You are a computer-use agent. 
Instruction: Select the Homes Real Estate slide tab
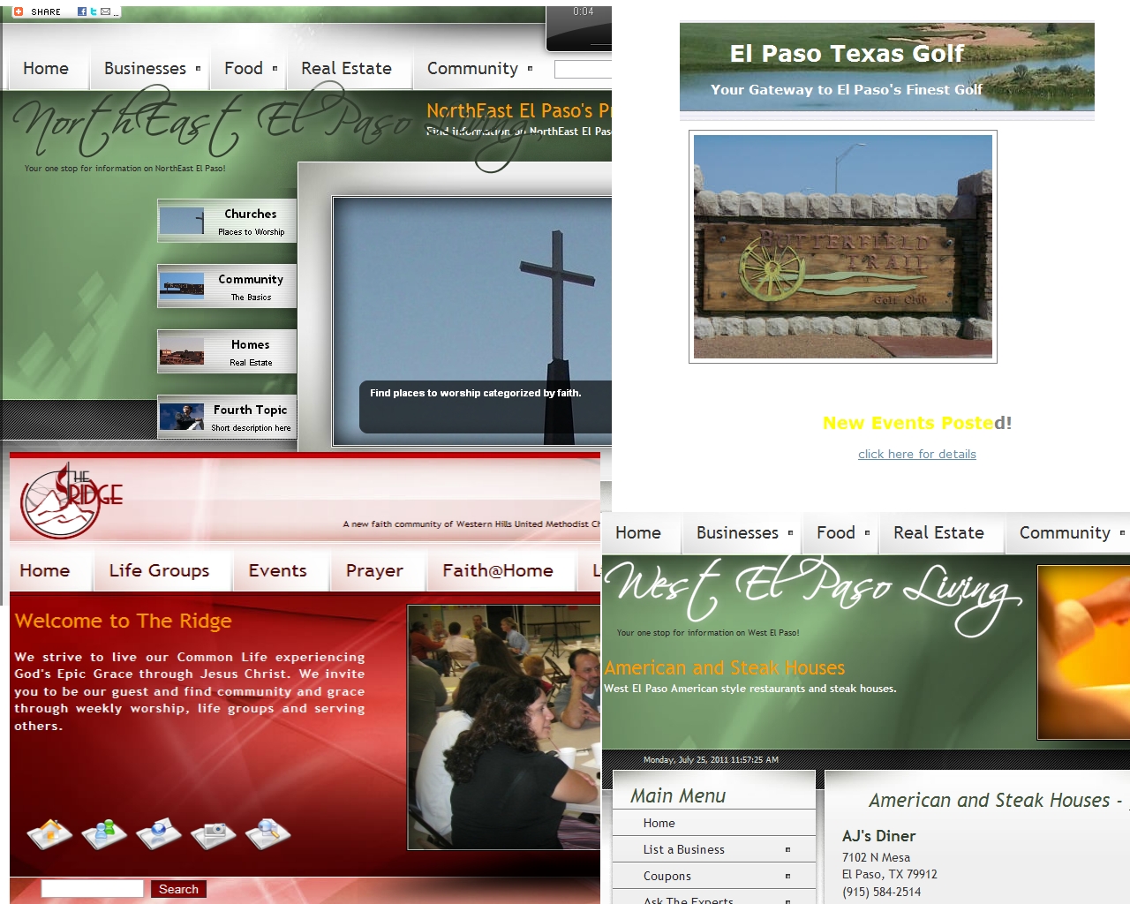pyautogui.click(x=227, y=351)
